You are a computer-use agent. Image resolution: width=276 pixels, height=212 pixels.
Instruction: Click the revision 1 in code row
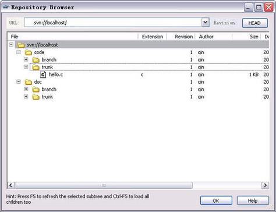coord(191,52)
